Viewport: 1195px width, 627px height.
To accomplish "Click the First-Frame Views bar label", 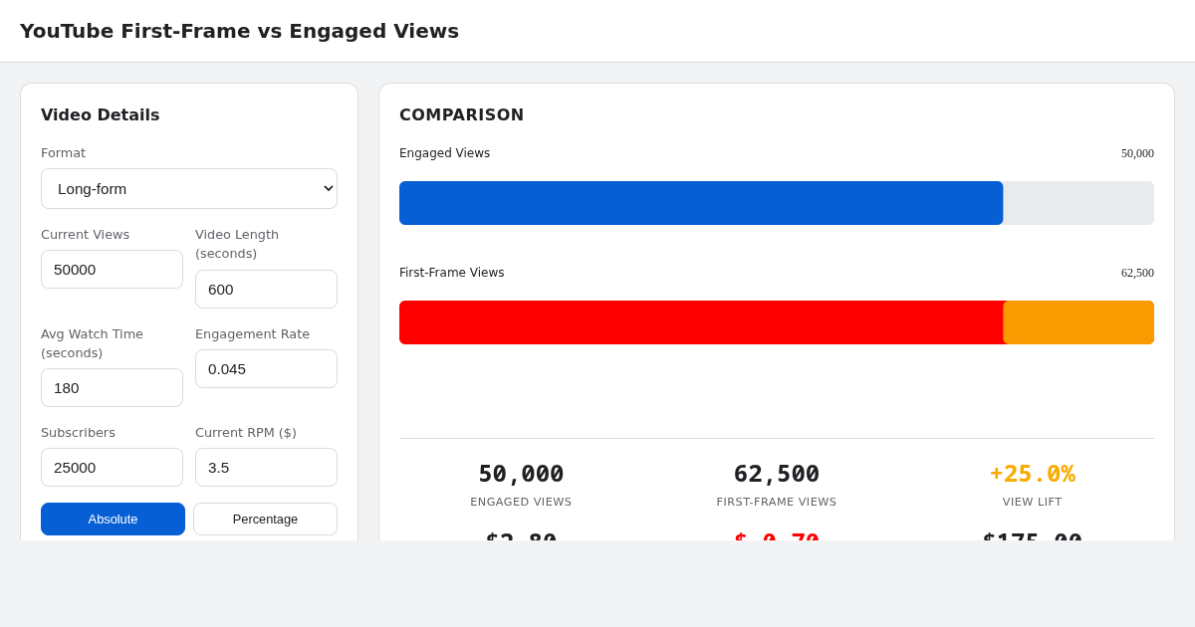I will click(451, 273).
